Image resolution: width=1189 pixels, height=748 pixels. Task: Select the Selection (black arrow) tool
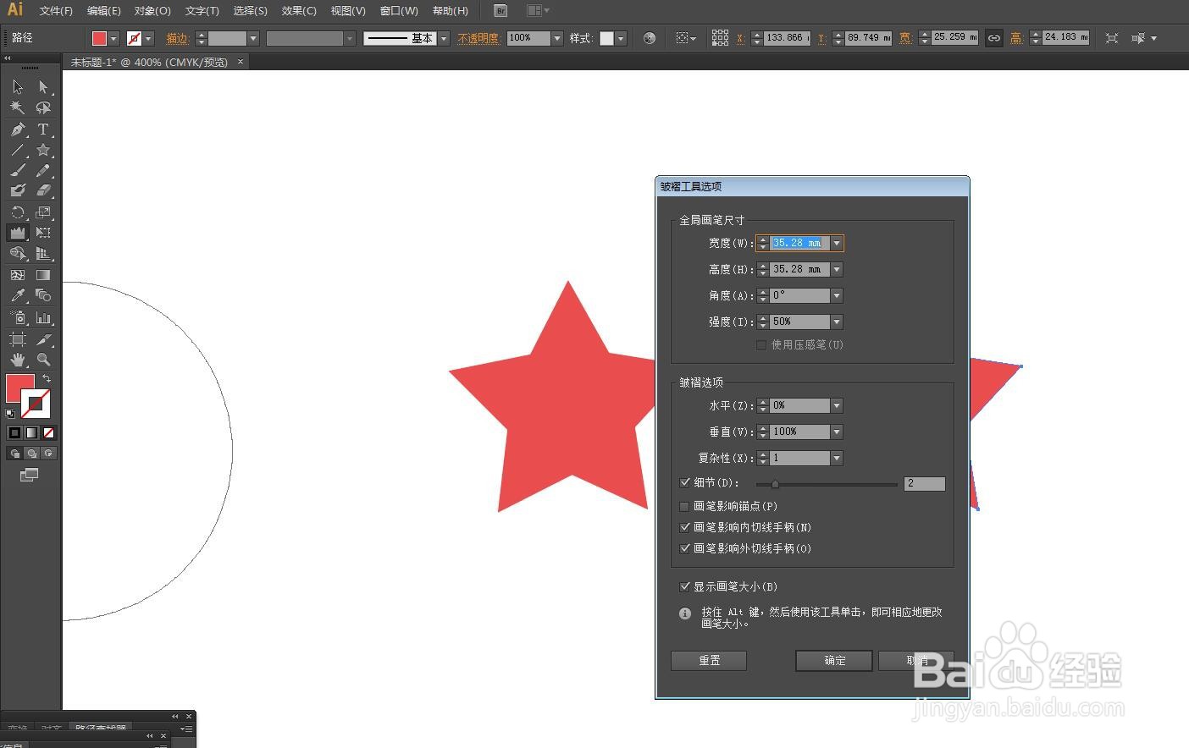[x=18, y=87]
